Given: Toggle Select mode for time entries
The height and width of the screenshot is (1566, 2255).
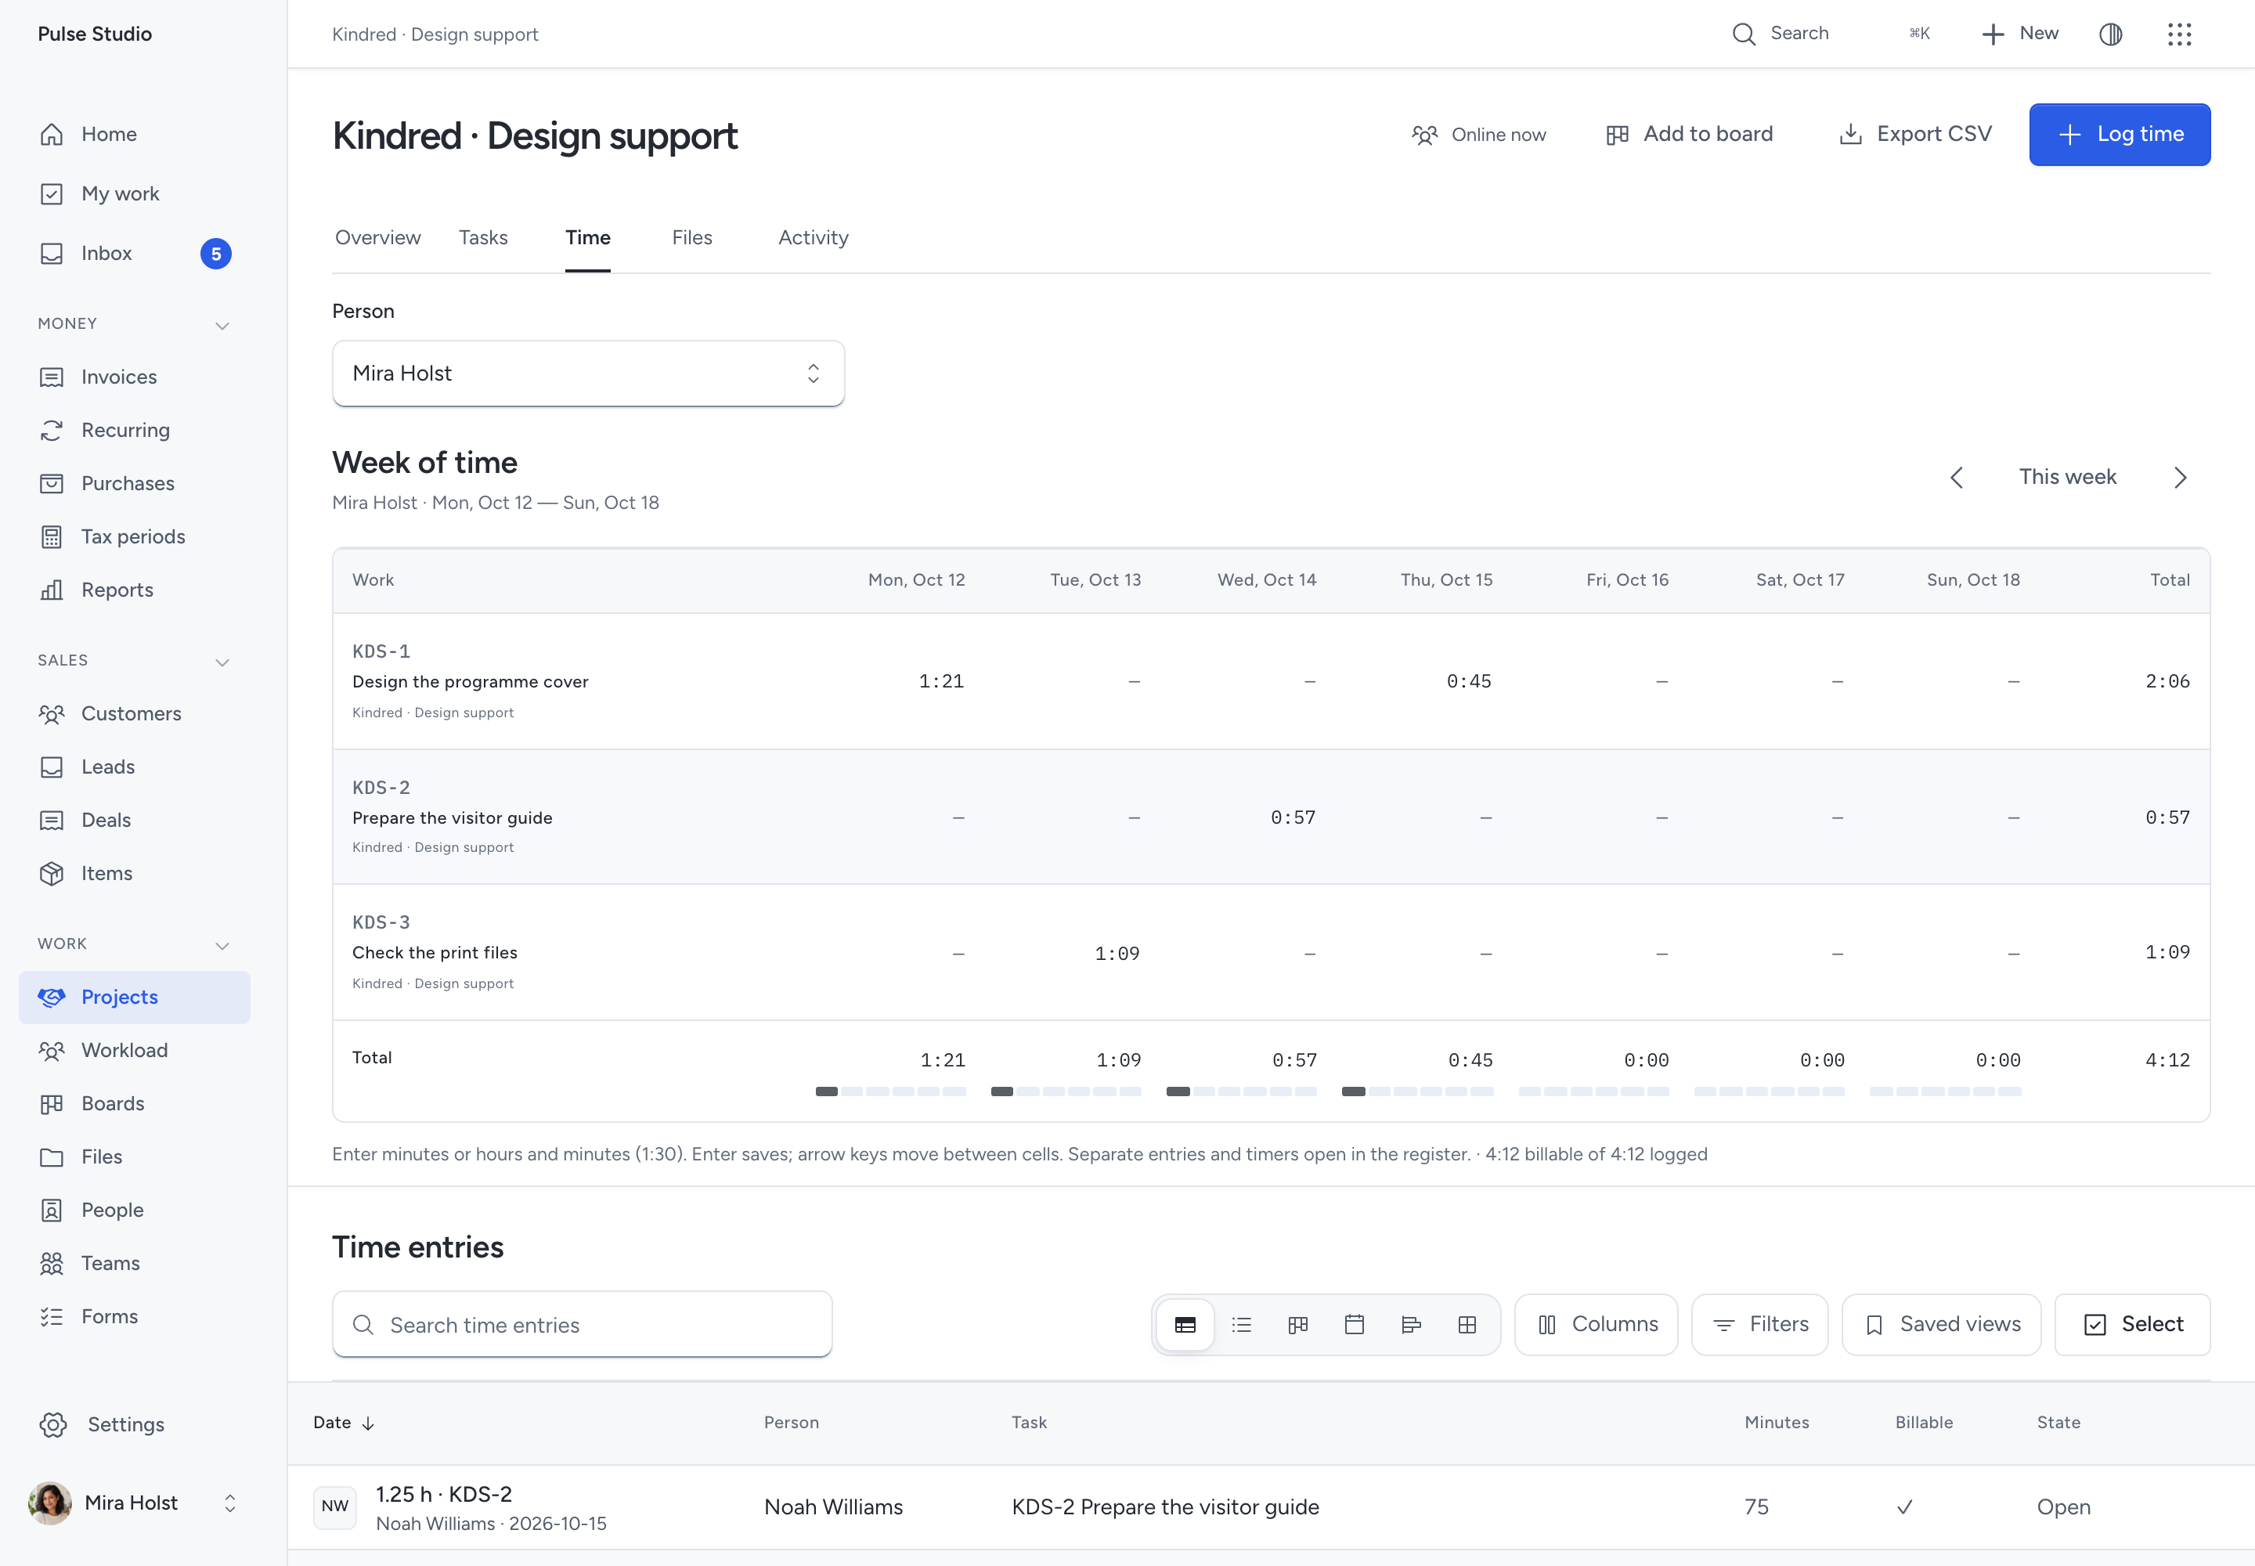Looking at the screenshot, I should click(2132, 1325).
